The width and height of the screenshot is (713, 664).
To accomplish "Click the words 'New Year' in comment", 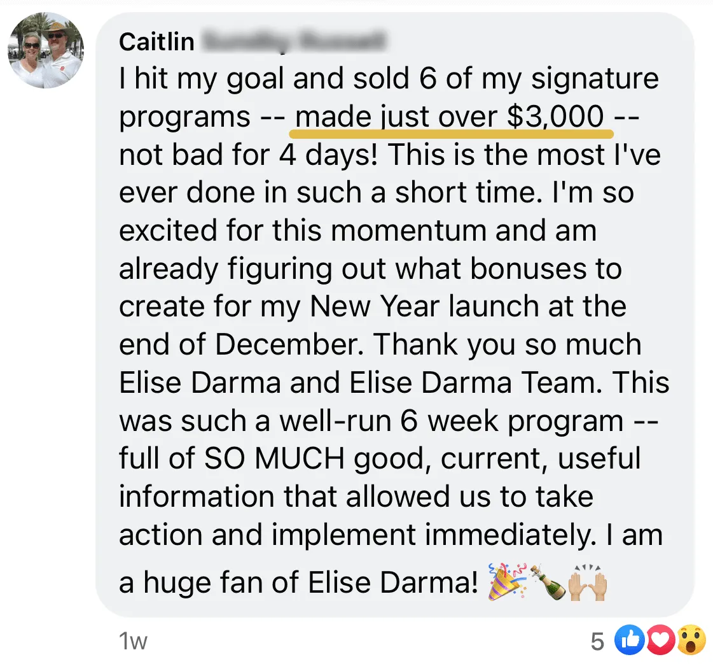I will [x=375, y=306].
